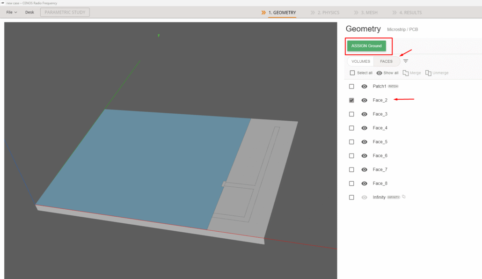
Task: Switch to the VOLUMES tab
Action: point(361,61)
